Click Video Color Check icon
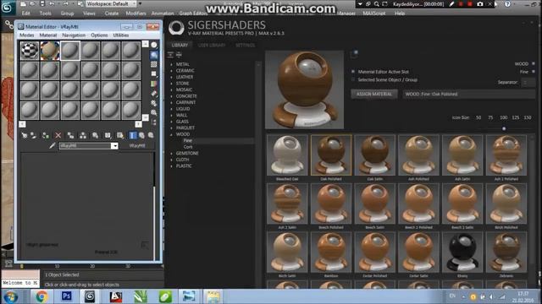 154,84
